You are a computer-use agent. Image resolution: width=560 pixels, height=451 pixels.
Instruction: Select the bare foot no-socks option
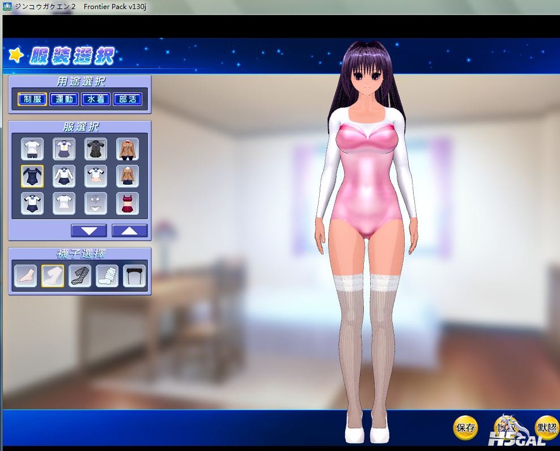pyautogui.click(x=26, y=276)
